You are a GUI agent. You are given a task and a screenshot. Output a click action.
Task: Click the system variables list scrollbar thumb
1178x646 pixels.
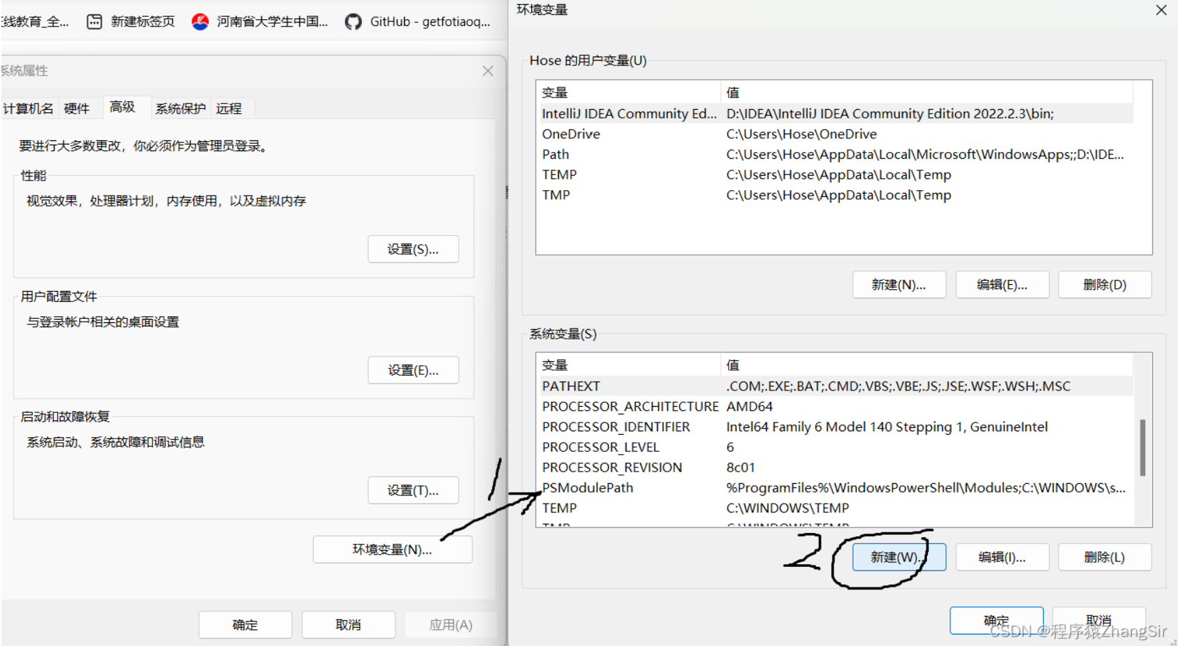[x=1143, y=448]
